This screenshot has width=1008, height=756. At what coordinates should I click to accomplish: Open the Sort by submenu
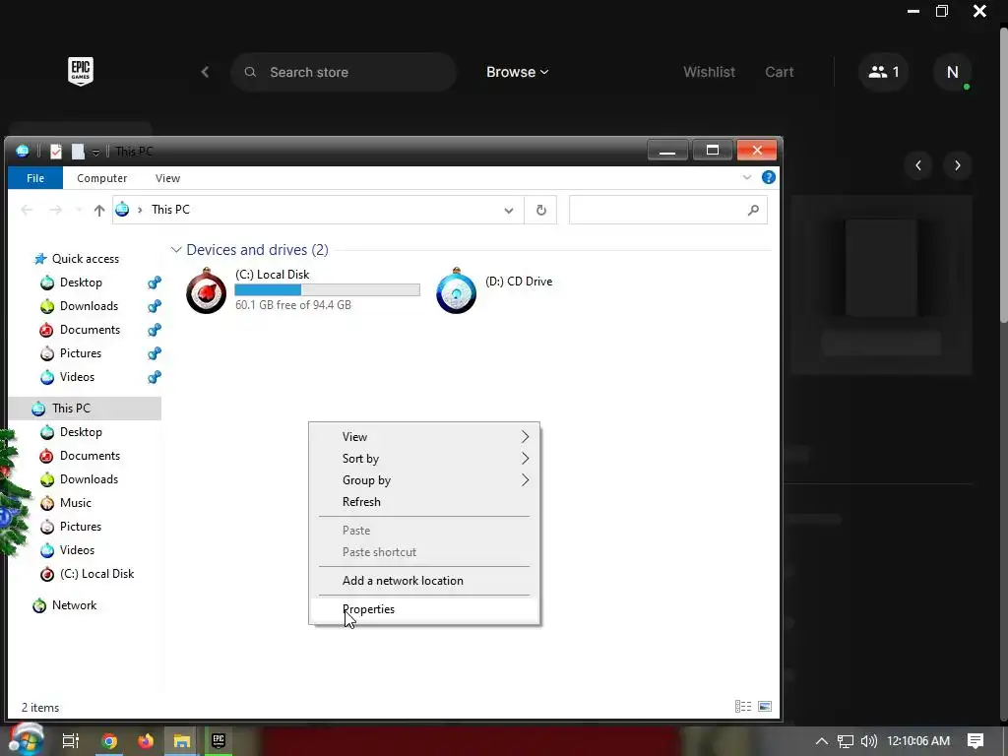coord(424,459)
